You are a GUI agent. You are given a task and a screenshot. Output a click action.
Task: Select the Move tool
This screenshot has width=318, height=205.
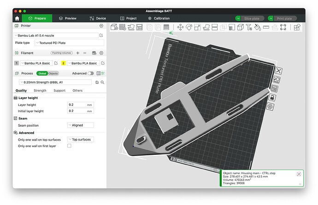pyautogui.click(x=180, y=27)
